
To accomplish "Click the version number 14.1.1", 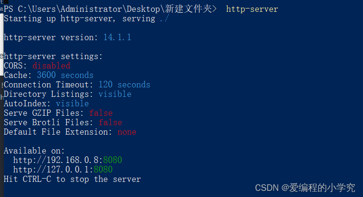I will pyautogui.click(x=117, y=37).
